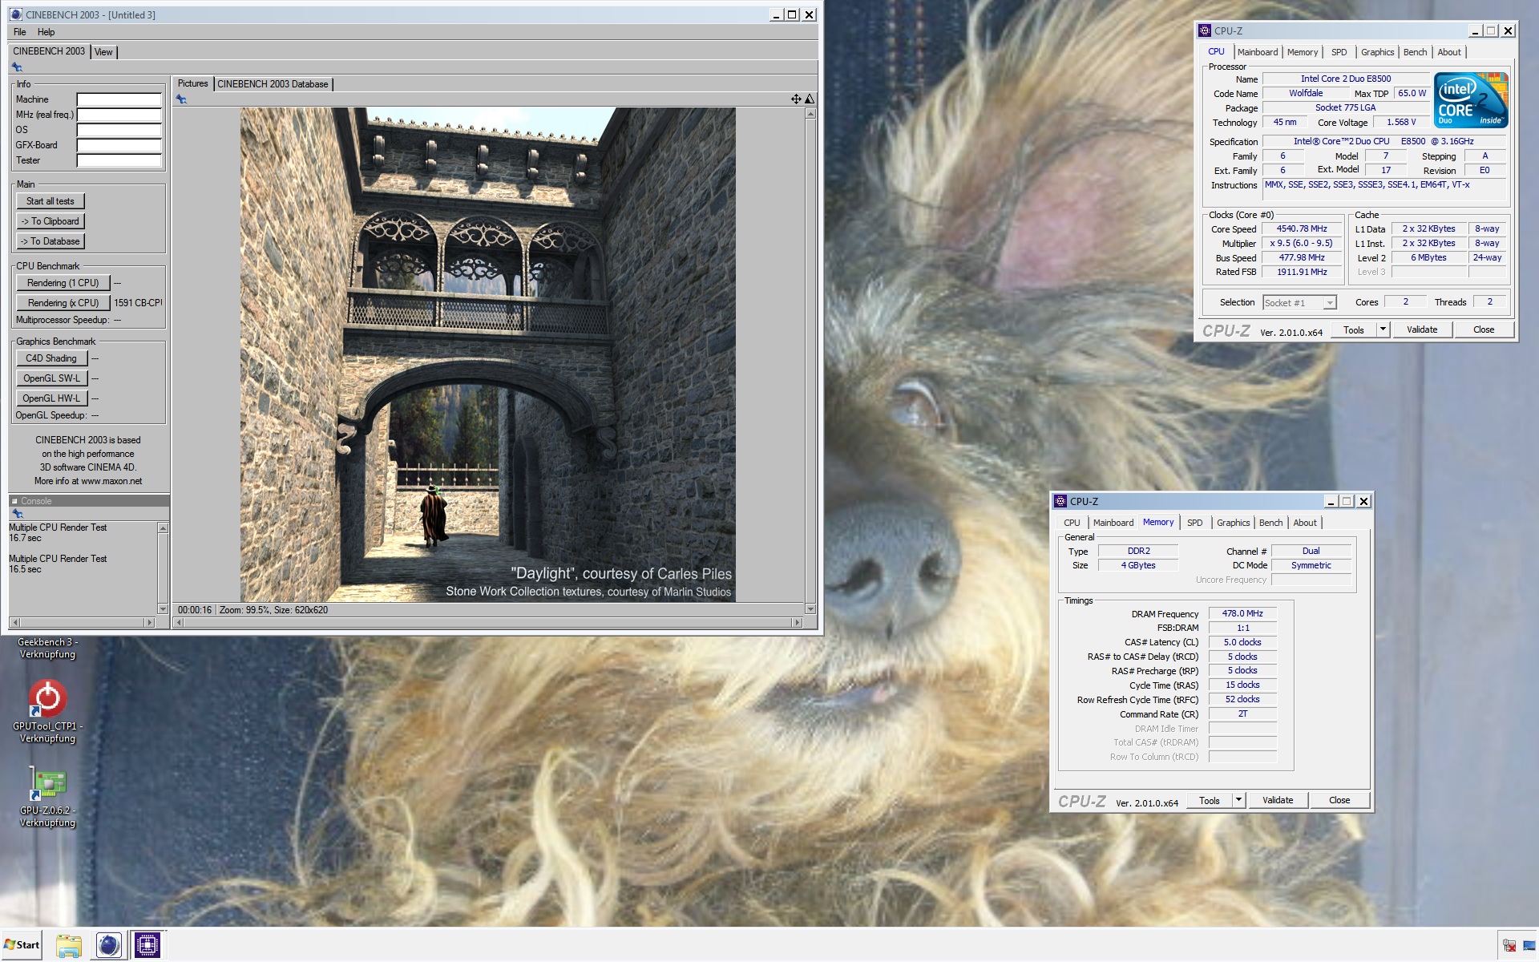1539x962 pixels.
Task: Click the upper CPU-Z window title icon
Action: tap(1204, 30)
